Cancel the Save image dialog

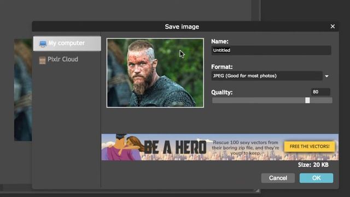[278, 178]
